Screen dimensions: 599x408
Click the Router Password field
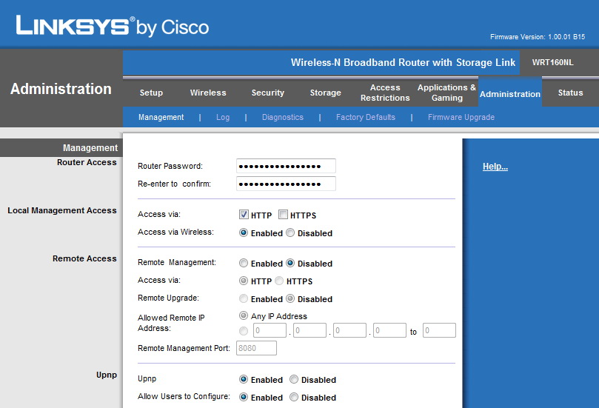286,166
